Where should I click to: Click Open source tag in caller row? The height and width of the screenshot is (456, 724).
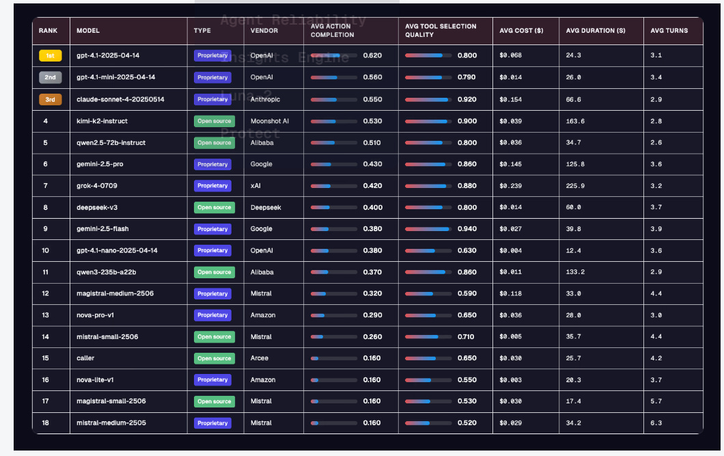coord(214,358)
